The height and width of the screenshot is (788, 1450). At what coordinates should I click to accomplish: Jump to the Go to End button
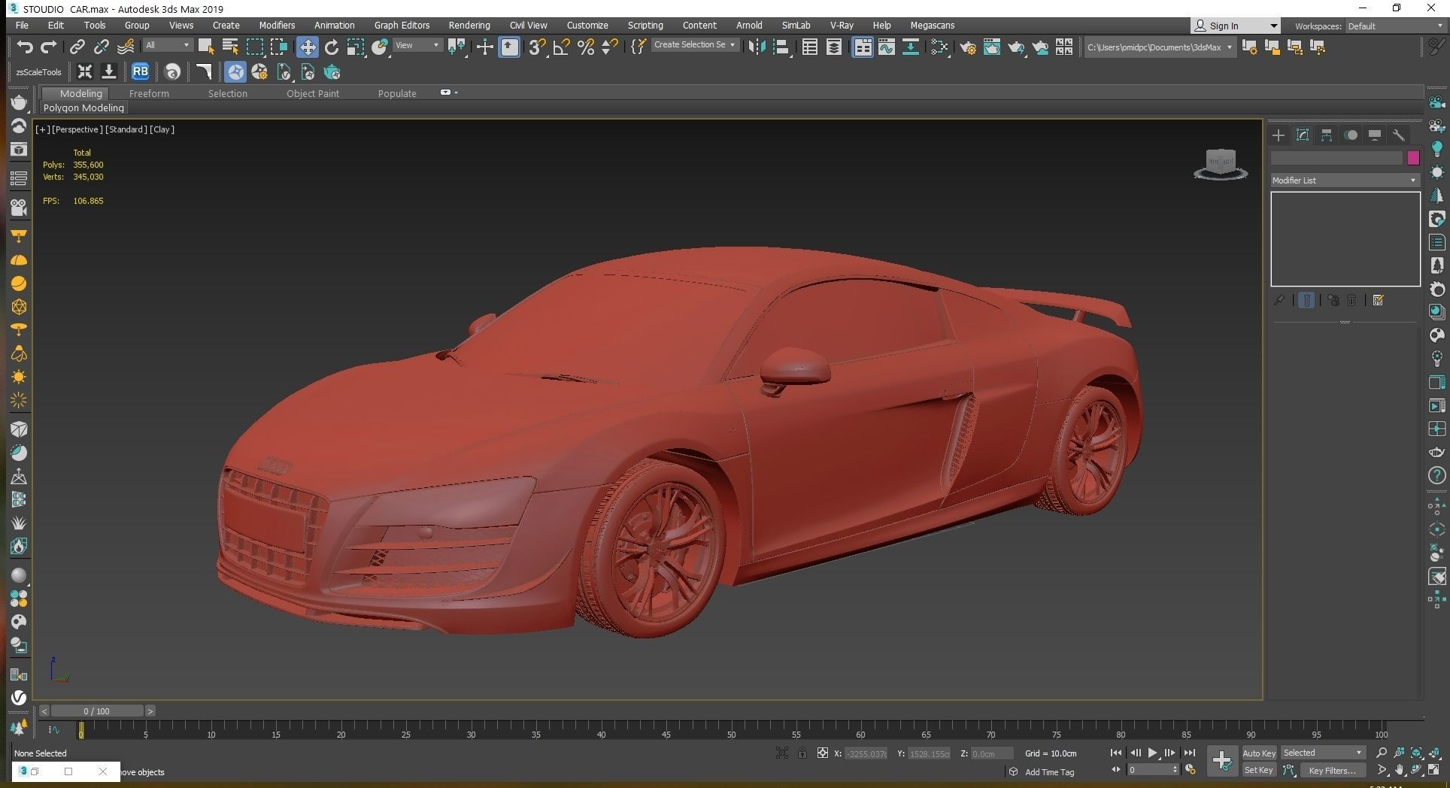click(x=1189, y=753)
